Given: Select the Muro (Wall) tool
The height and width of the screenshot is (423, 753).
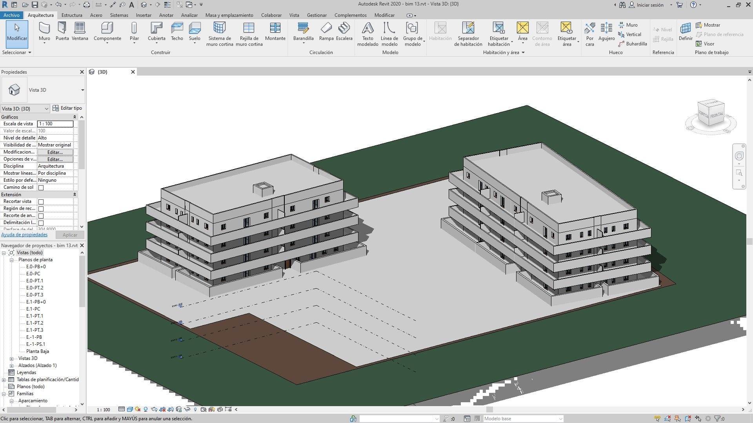Looking at the screenshot, I should tap(44, 31).
